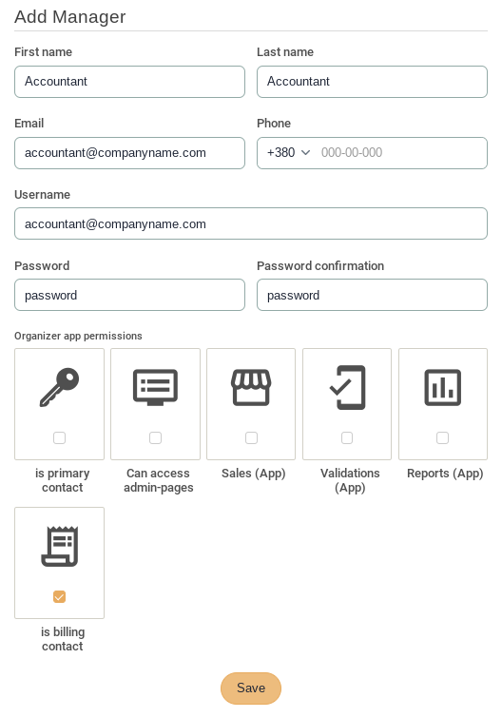502x717 pixels.
Task: Click the key icon for primary contact
Action: pos(60,387)
